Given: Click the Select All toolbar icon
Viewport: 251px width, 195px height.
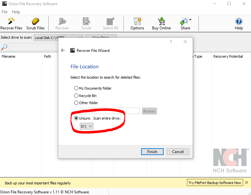Looking at the screenshot, I should point(111,24).
